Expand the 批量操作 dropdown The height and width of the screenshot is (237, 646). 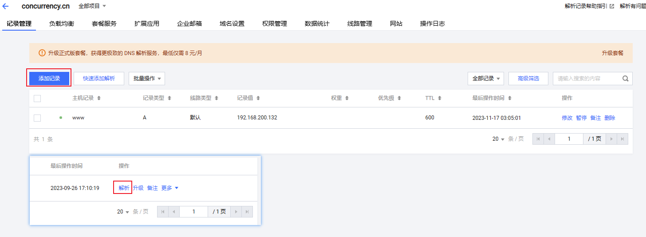(x=147, y=79)
